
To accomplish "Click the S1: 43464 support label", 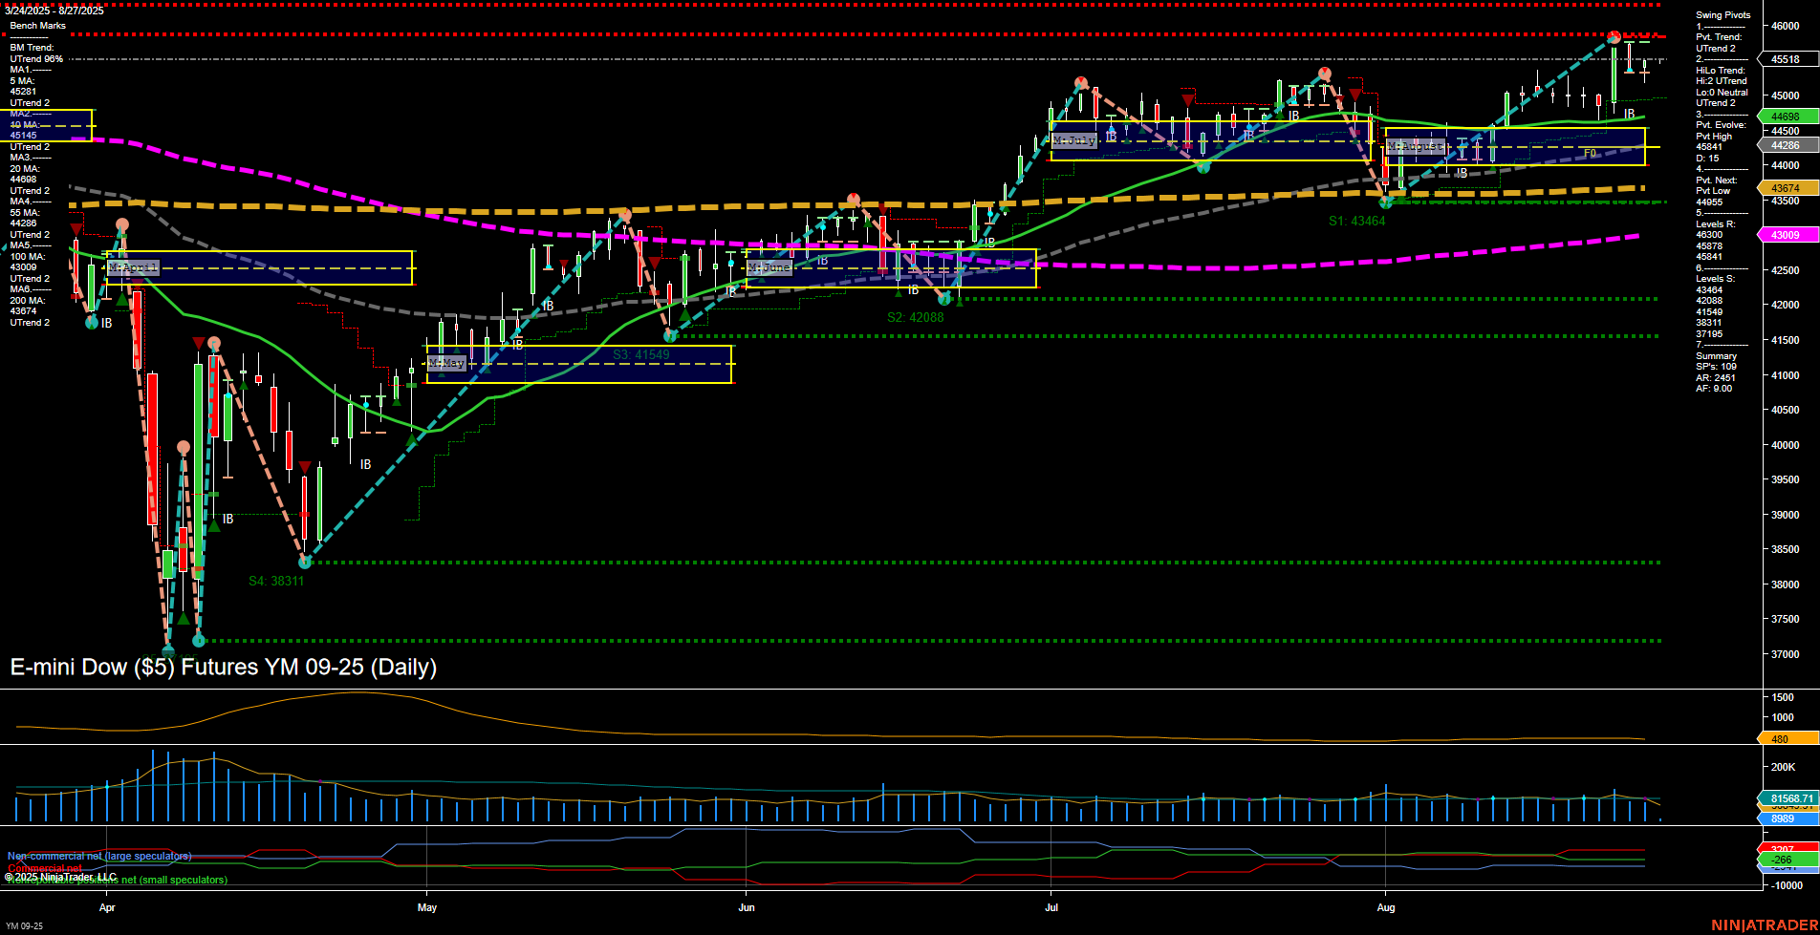I will pos(1356,221).
